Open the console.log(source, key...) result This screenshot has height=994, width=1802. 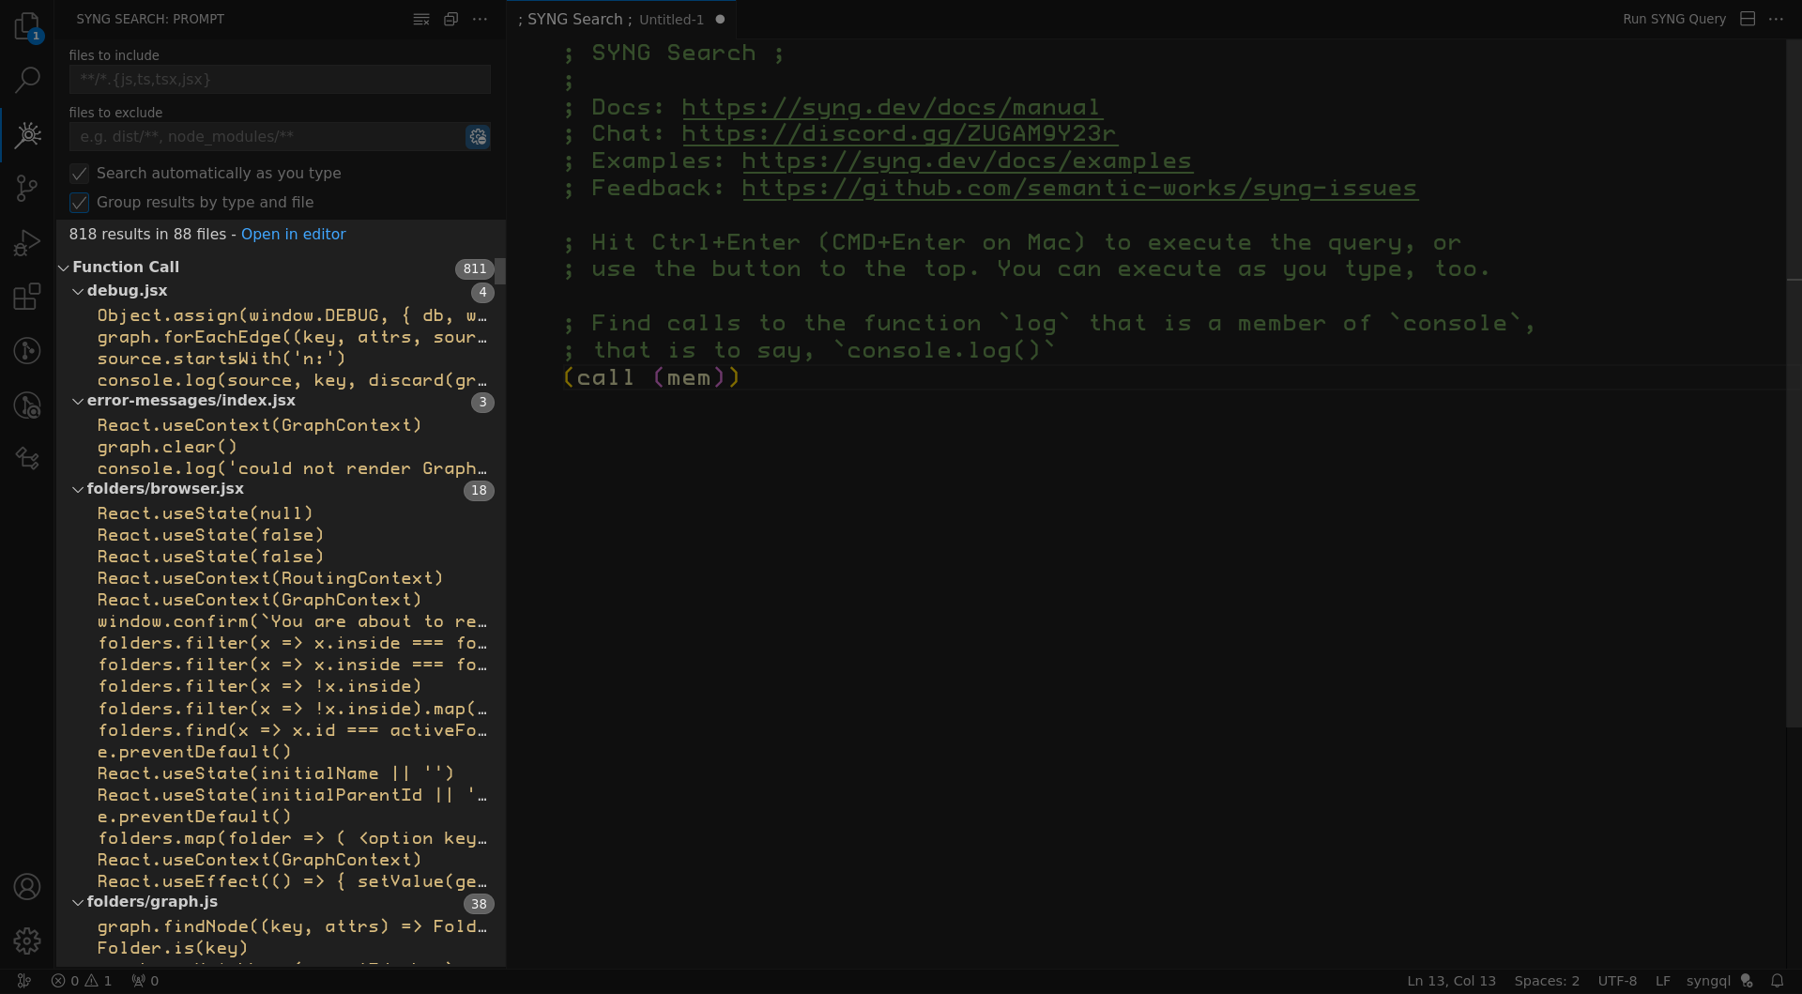click(291, 380)
